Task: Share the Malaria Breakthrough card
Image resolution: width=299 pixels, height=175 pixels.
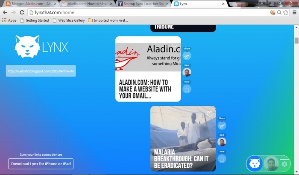Action: click(x=222, y=125)
